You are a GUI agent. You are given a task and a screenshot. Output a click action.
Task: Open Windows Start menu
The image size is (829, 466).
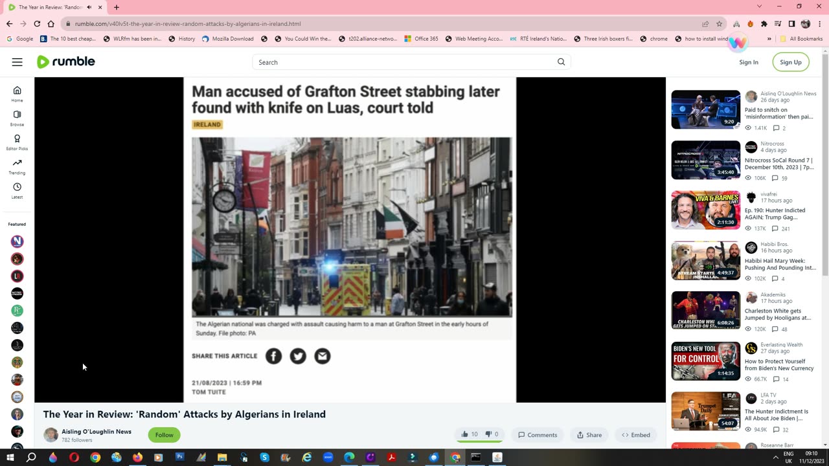point(10,458)
